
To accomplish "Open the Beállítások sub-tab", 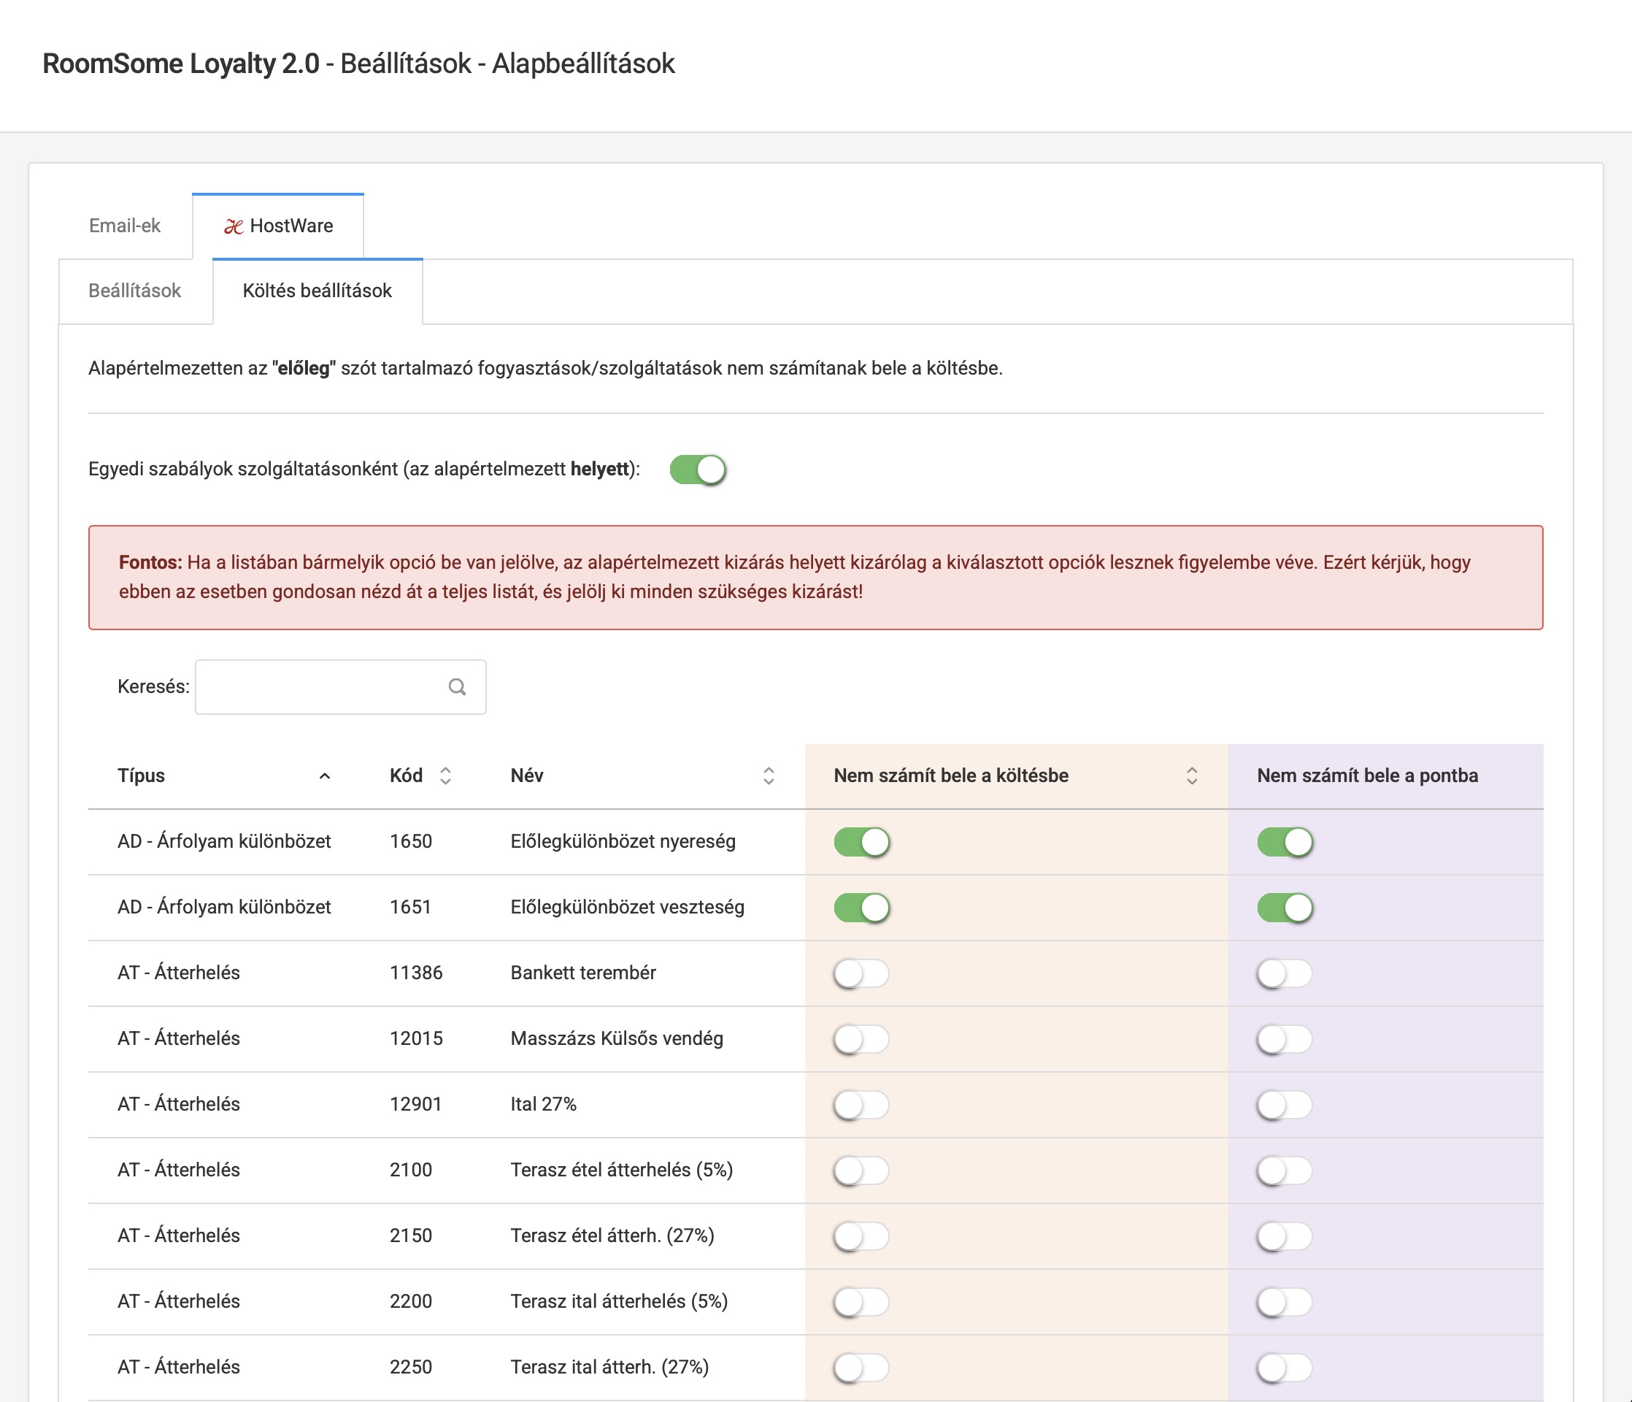I will point(135,291).
